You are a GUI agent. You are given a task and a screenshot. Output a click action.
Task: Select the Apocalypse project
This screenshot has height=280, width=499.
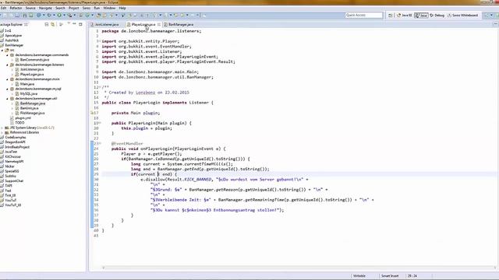13,36
